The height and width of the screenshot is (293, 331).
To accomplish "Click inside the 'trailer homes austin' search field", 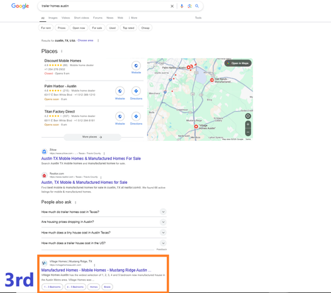I will 104,6.
